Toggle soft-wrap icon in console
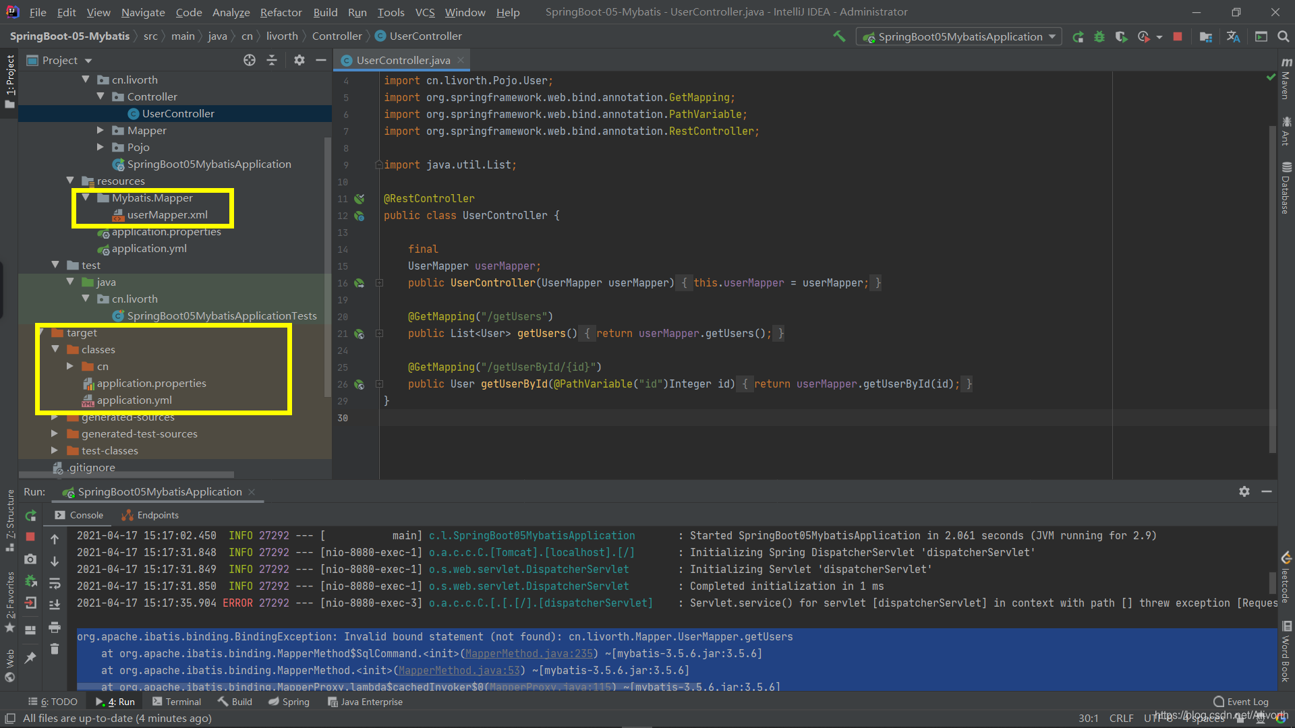This screenshot has height=728, width=1295. pos(55,583)
